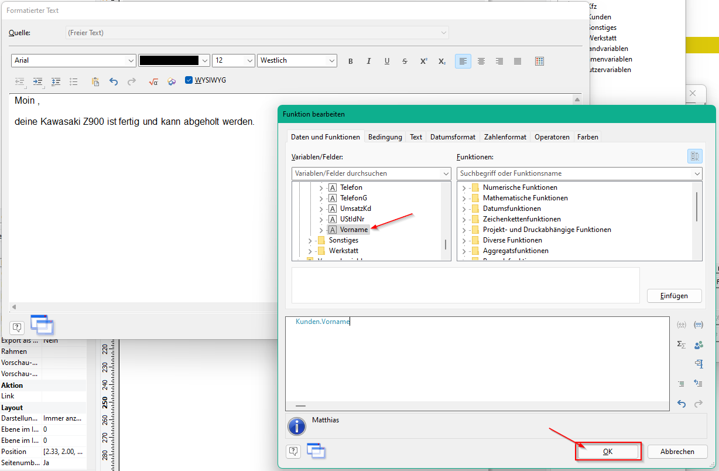The width and height of the screenshot is (719, 471).
Task: Open the table/tab grid icon
Action: click(540, 61)
